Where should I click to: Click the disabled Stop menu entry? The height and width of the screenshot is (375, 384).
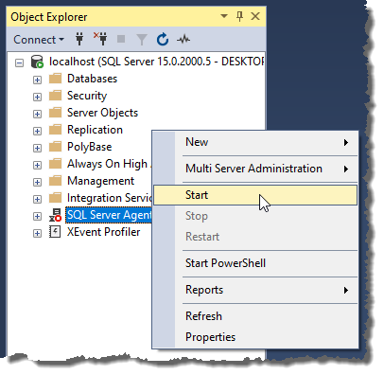click(x=255, y=216)
